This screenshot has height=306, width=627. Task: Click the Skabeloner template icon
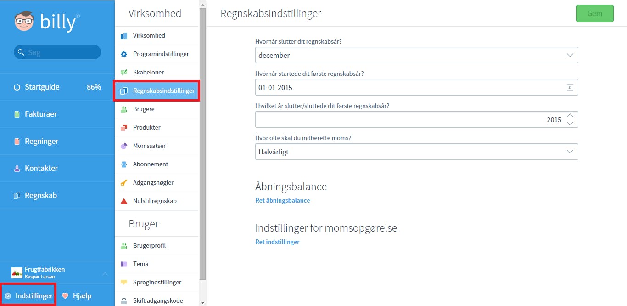click(123, 73)
